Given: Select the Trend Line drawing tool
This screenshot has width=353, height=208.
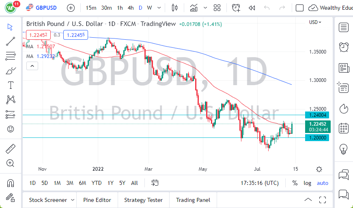Looking at the screenshot, I should tap(10, 41).
